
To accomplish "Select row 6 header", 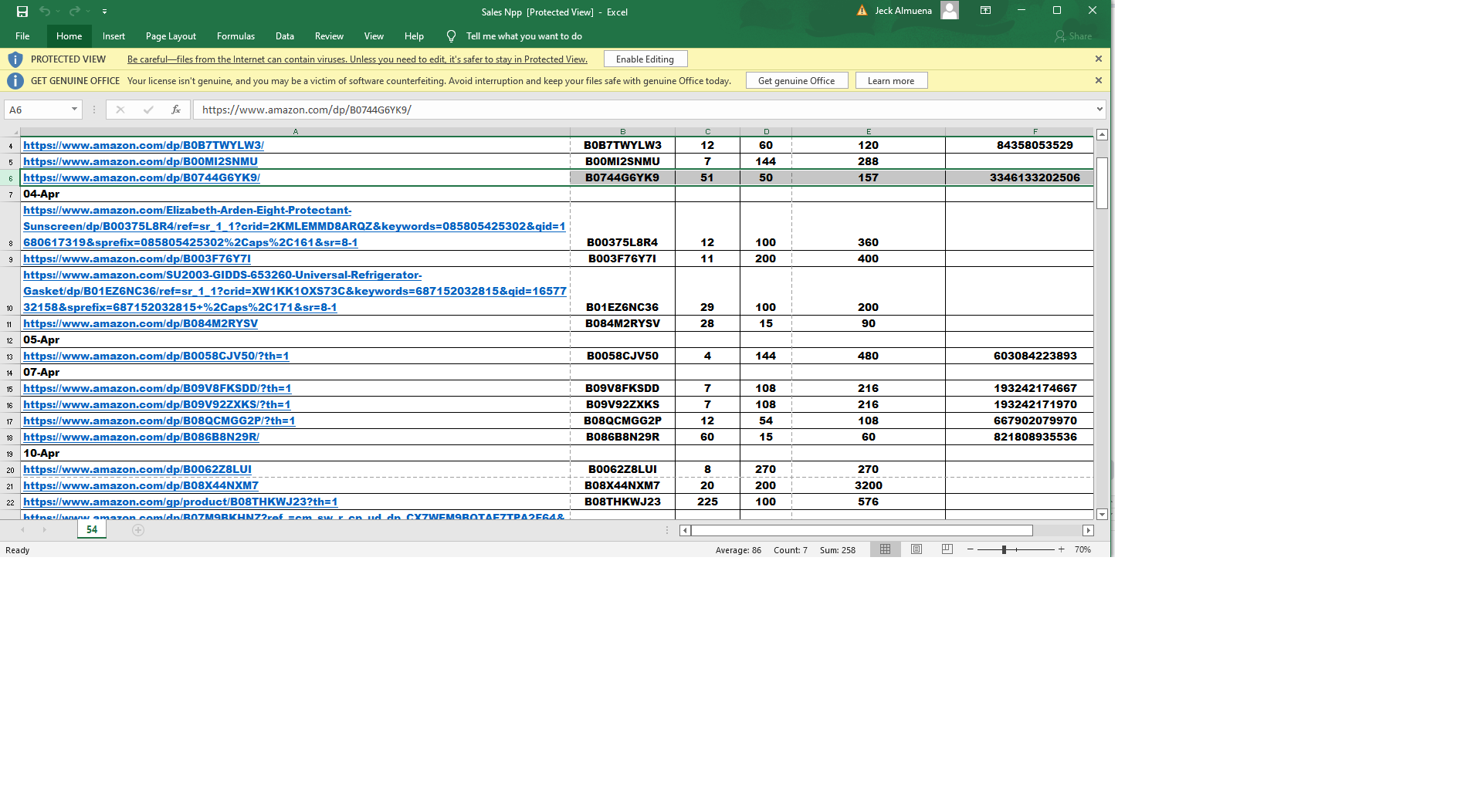I will tap(10, 178).
